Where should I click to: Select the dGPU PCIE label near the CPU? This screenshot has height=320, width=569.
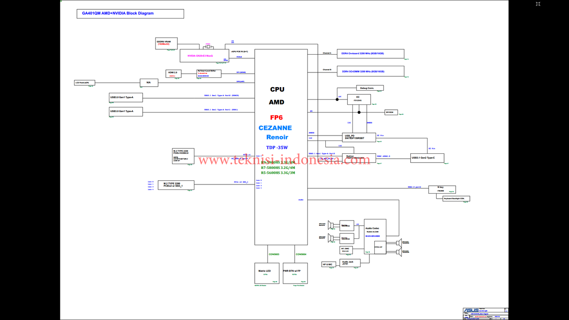pyautogui.click(x=240, y=52)
